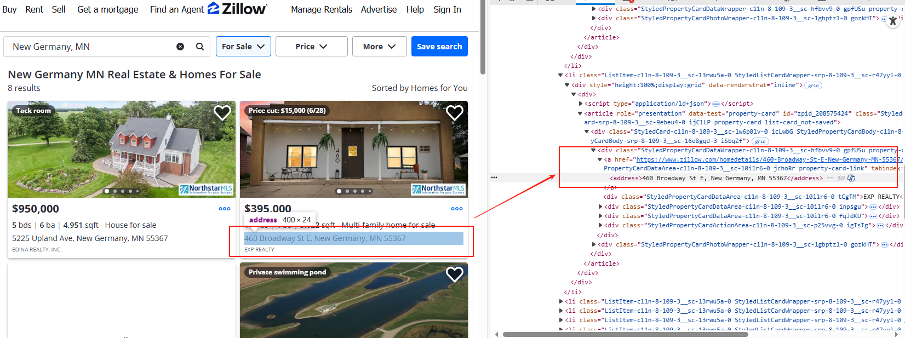Click accessibility badge after the address element
Viewport: 905px width, 338px height.
point(851,178)
